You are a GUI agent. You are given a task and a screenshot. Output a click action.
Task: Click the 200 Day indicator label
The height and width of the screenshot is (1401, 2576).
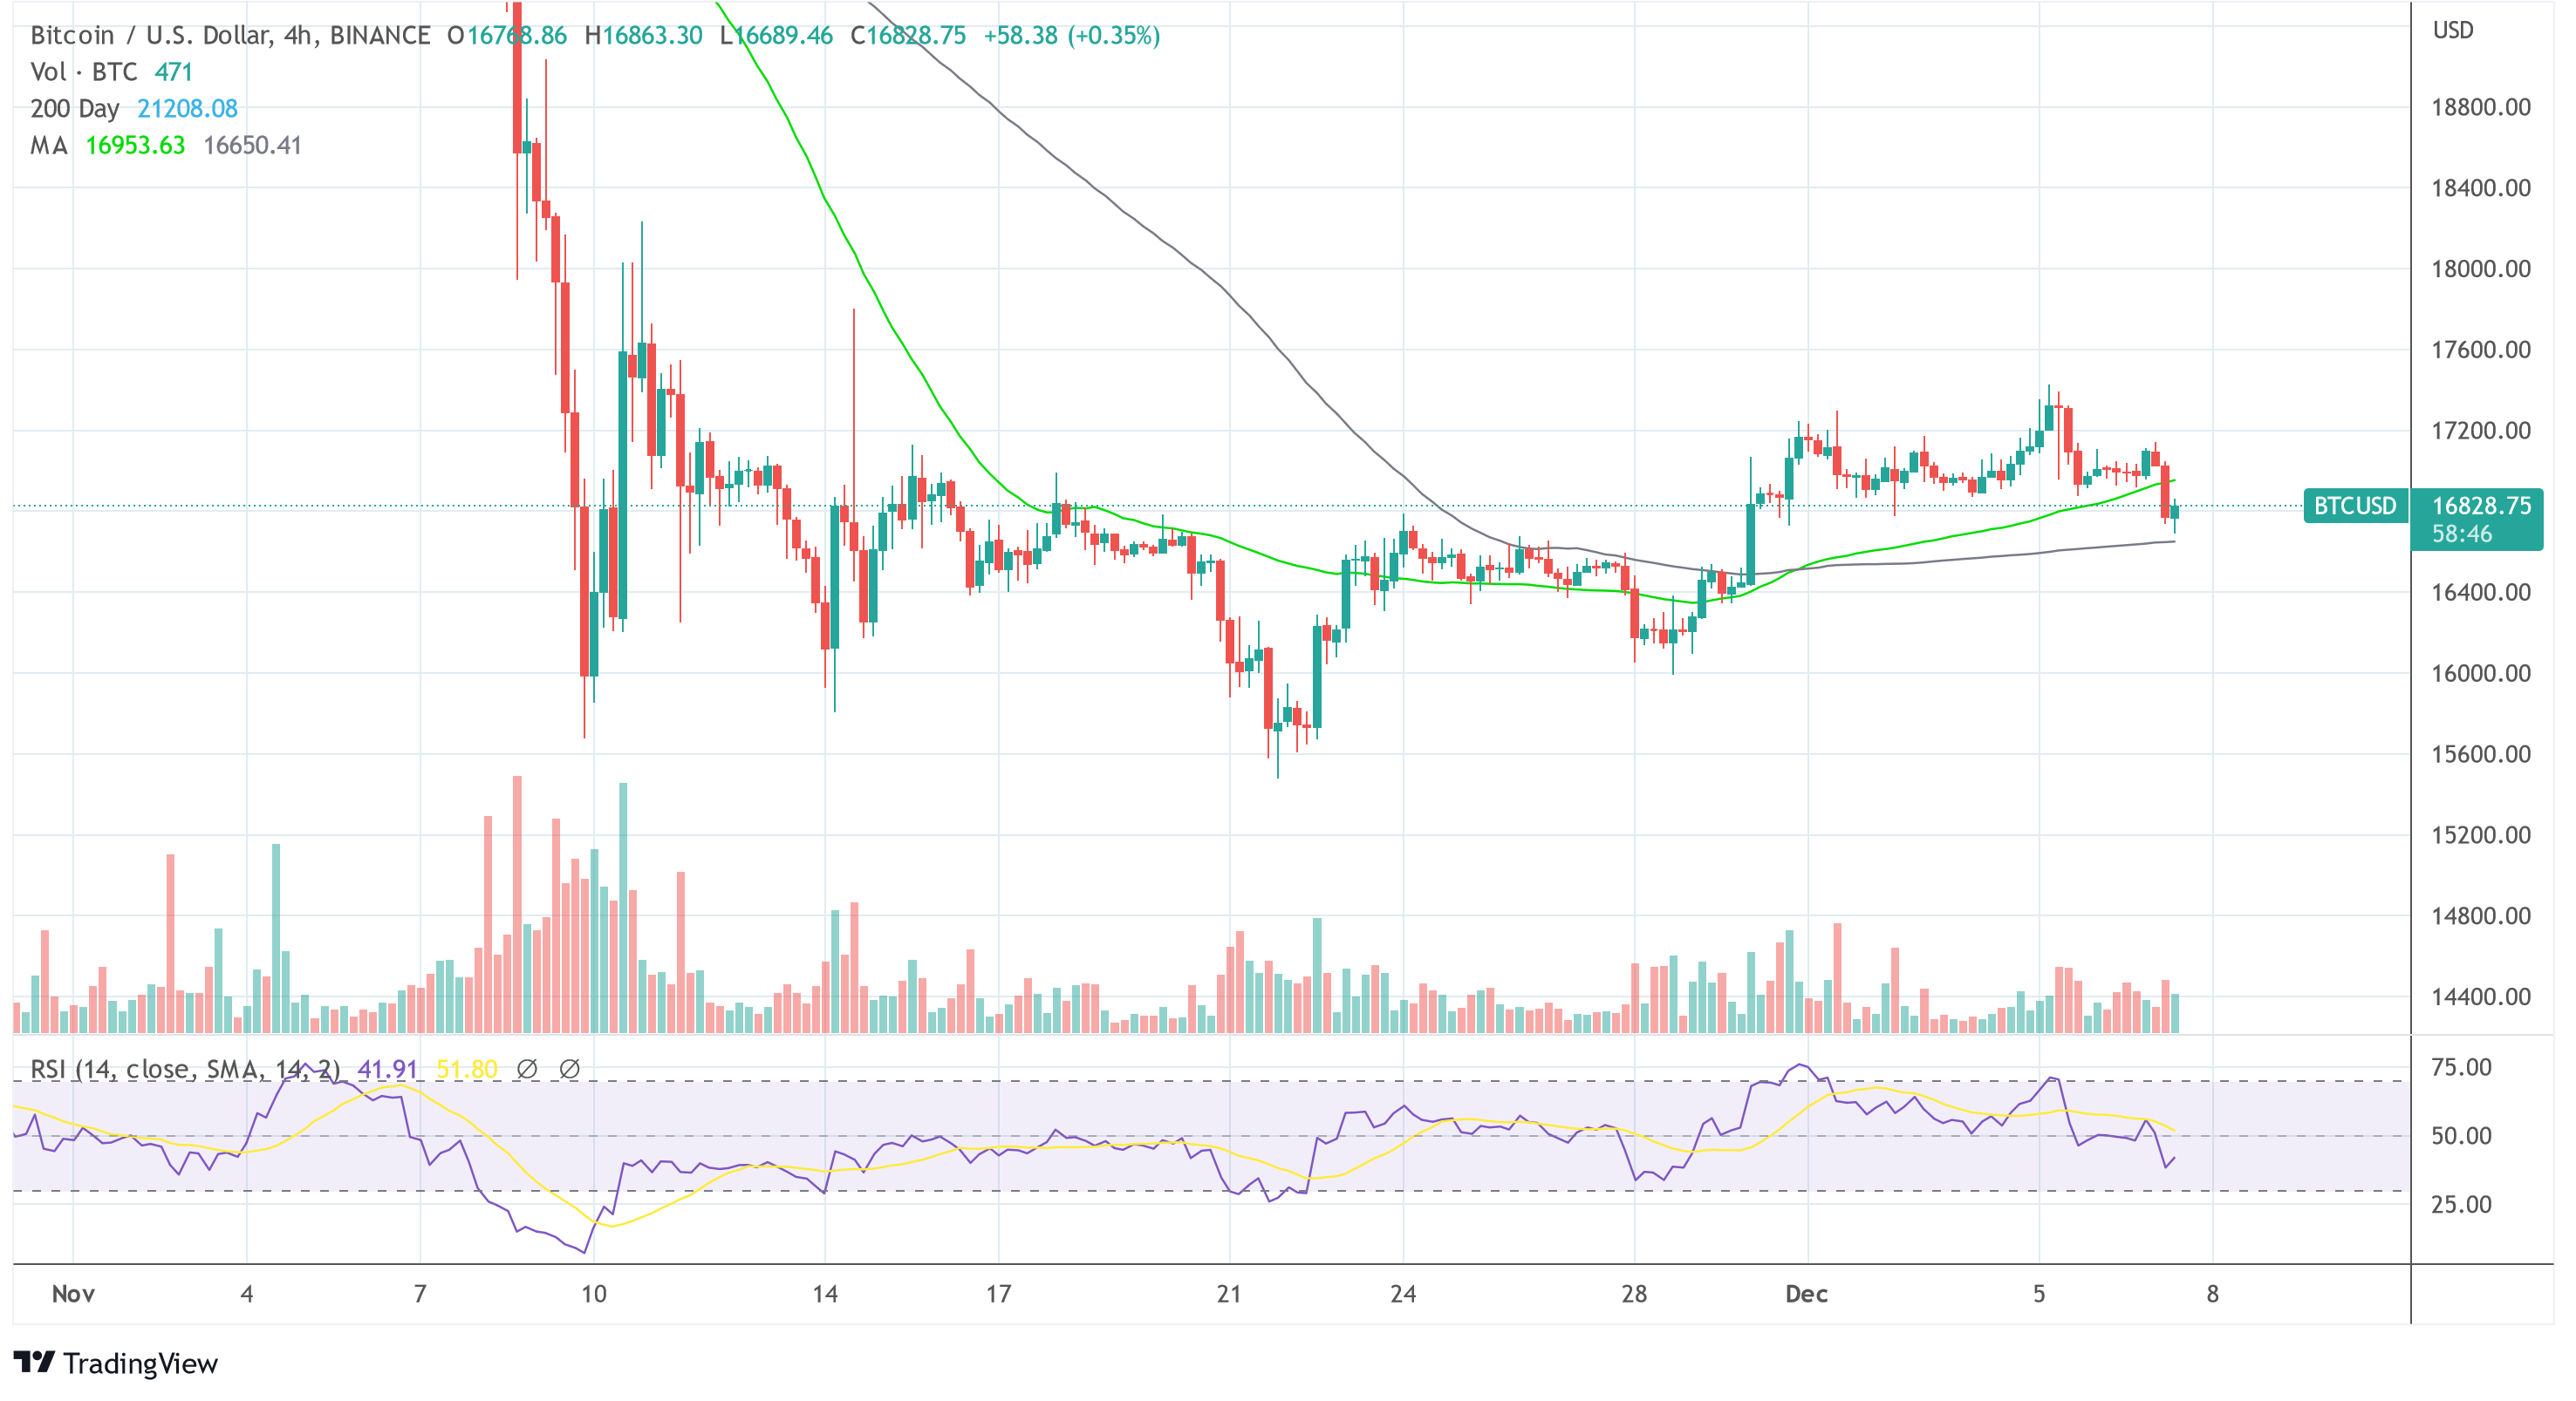click(x=75, y=109)
